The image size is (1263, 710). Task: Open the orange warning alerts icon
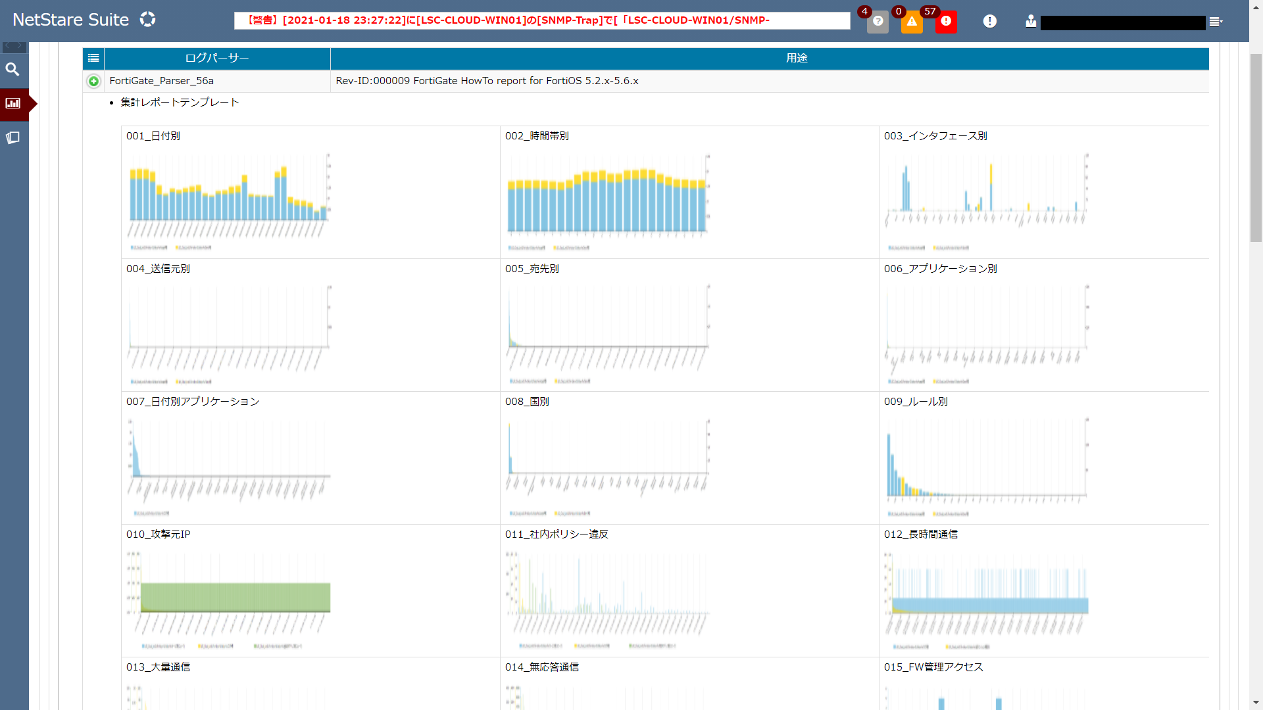tap(912, 22)
